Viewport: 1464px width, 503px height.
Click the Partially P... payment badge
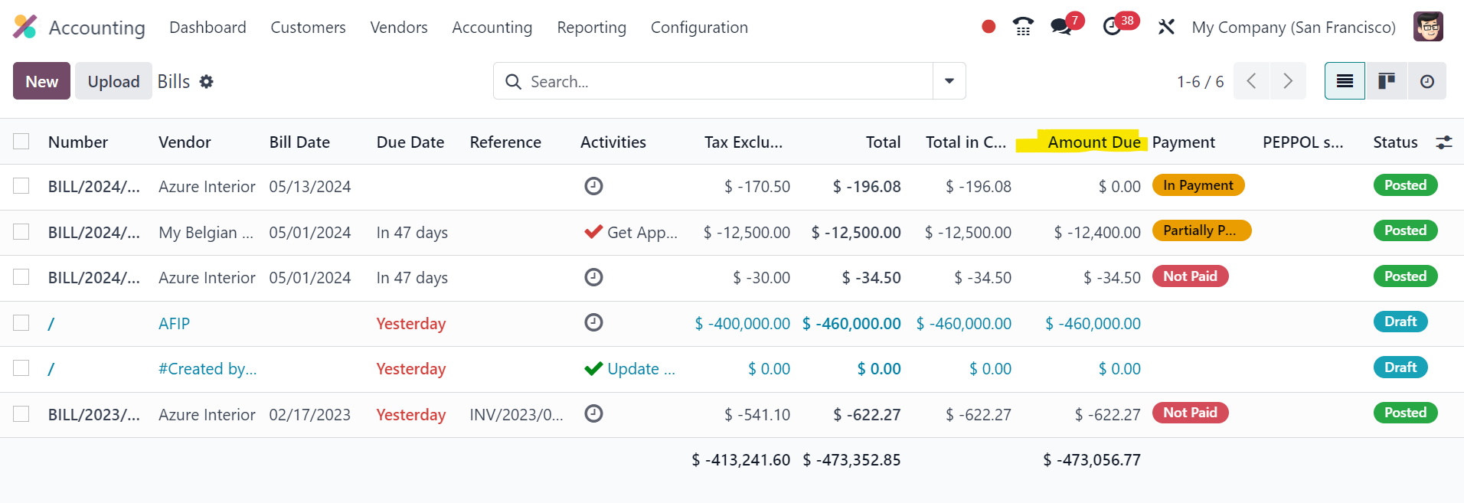point(1201,230)
